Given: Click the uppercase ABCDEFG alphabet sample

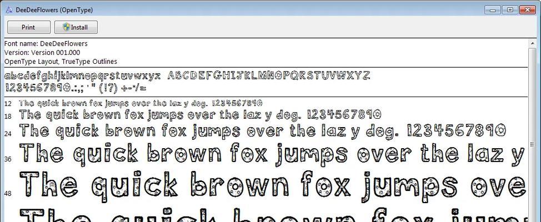Looking at the screenshot, I should click(269, 75).
